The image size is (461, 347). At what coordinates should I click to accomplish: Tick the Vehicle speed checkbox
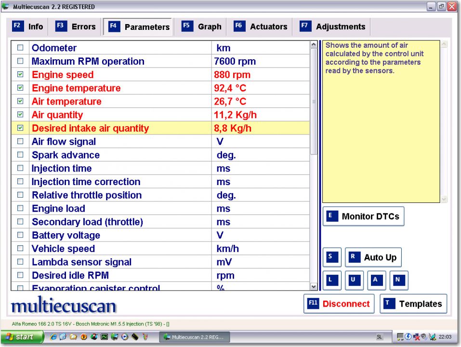pos(20,248)
